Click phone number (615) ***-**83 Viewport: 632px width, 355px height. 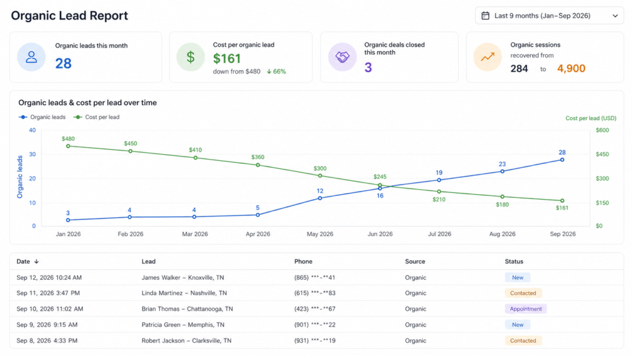click(x=315, y=293)
